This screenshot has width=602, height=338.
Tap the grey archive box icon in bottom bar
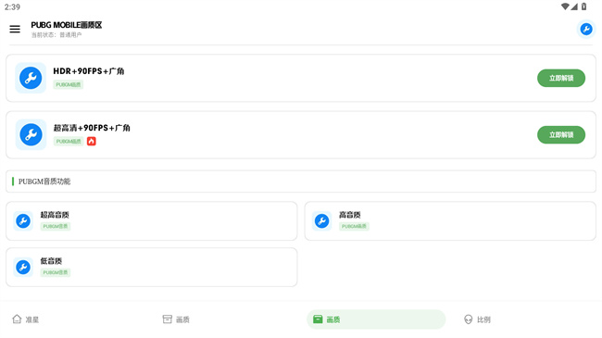pyautogui.click(x=168, y=319)
